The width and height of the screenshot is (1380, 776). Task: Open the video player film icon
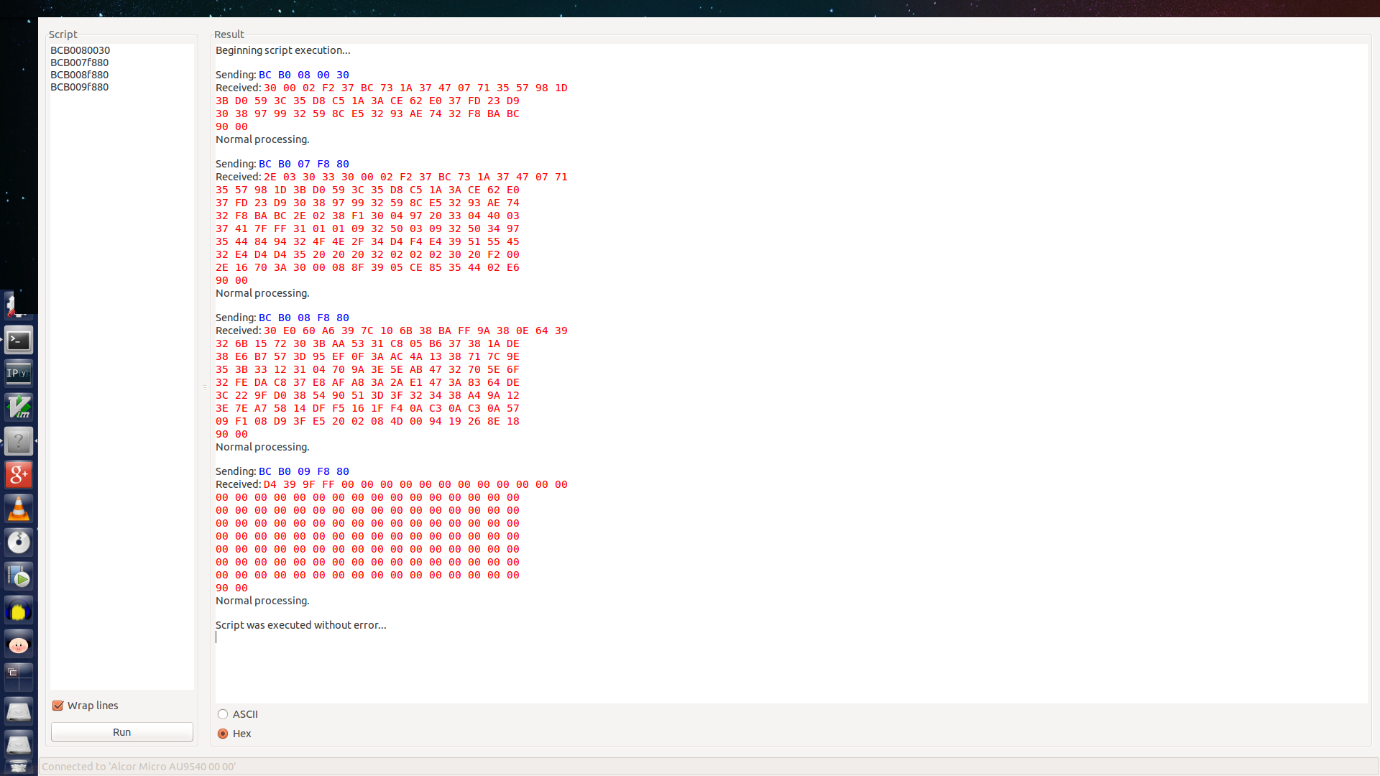click(x=19, y=577)
